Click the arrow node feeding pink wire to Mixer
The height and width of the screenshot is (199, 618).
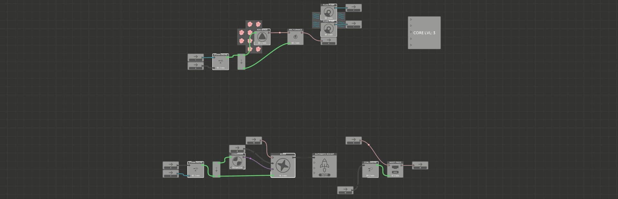[254, 140]
